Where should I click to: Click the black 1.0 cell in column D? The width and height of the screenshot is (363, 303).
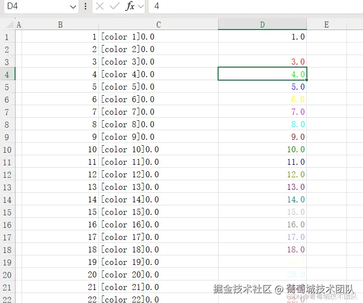point(263,37)
